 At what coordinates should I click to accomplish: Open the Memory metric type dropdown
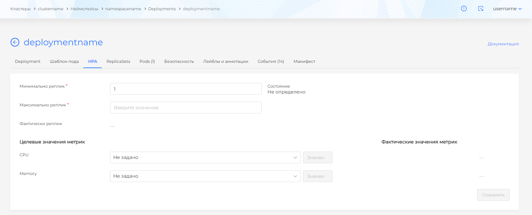[x=205, y=176]
